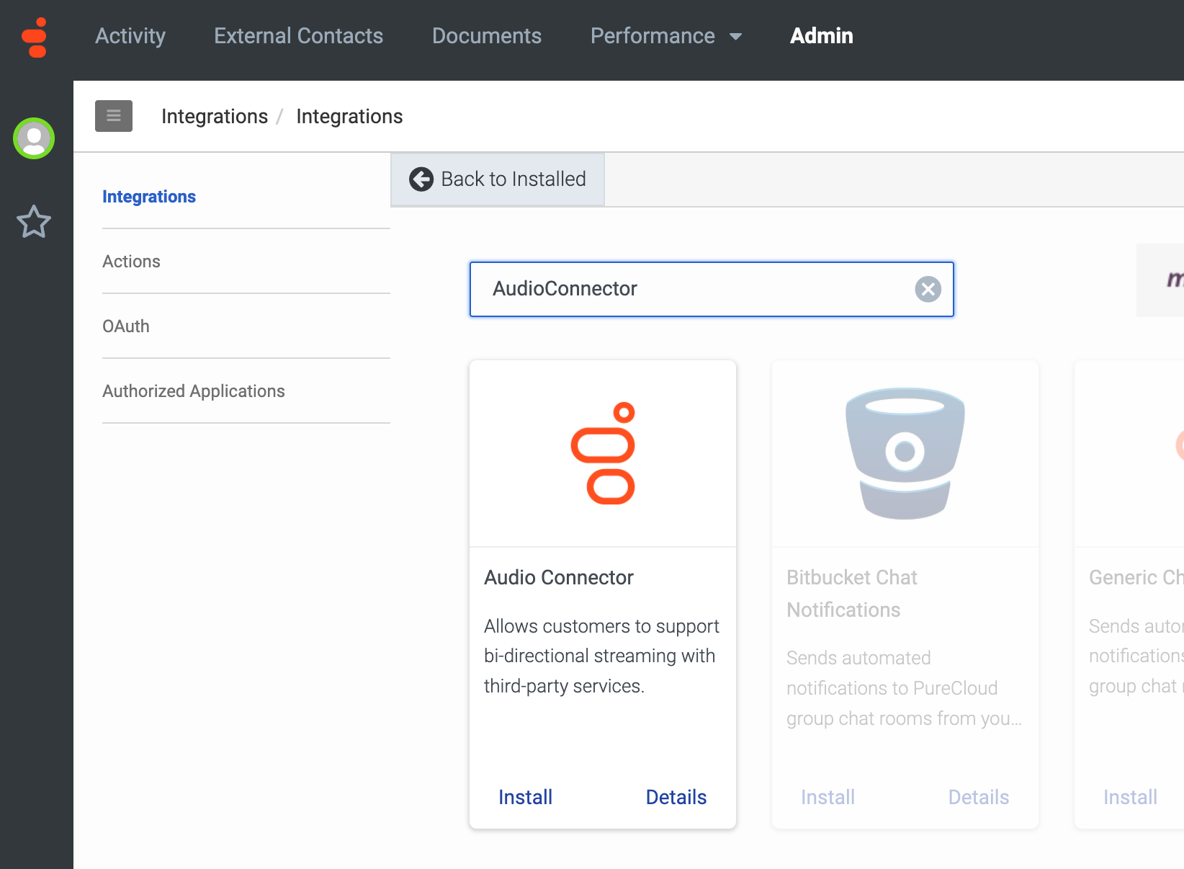This screenshot has width=1184, height=869.
Task: Click the hamburger menu icon beside breadcrumbs
Action: click(x=113, y=115)
